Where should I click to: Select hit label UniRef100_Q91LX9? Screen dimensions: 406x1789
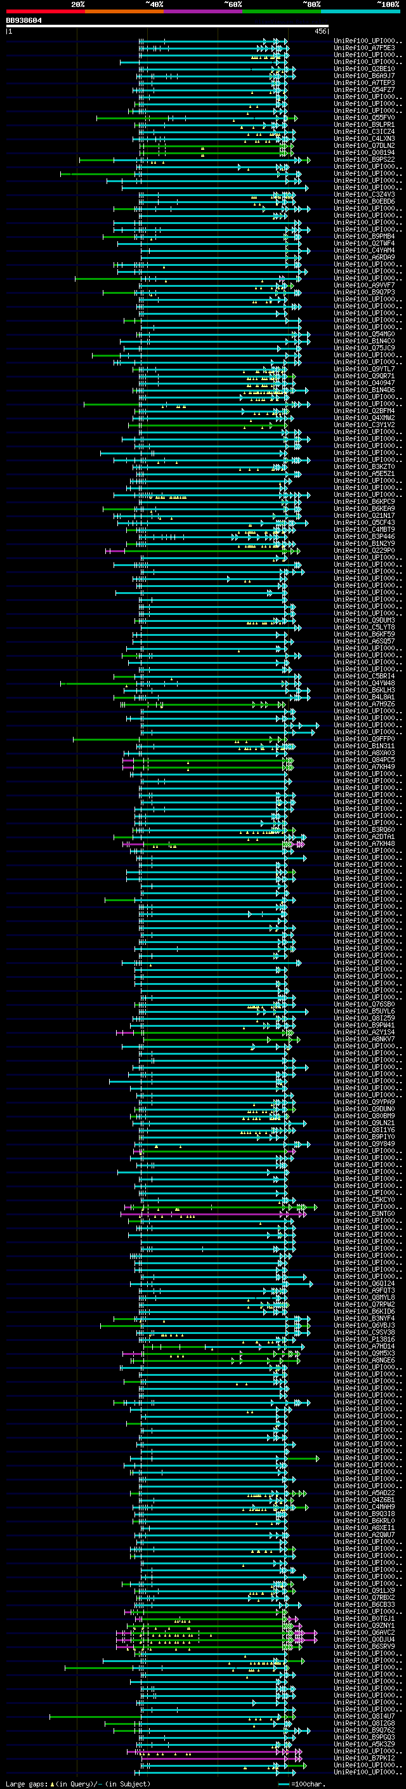click(364, 1590)
